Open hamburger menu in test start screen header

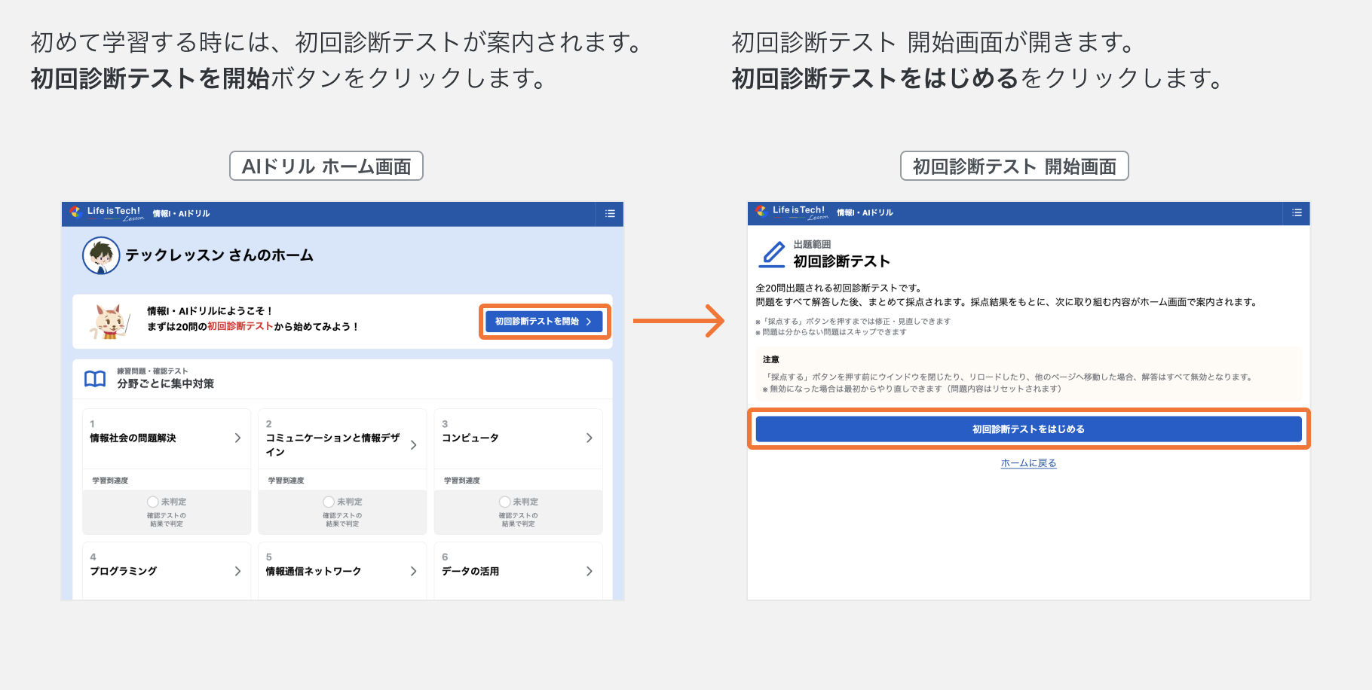(1297, 213)
